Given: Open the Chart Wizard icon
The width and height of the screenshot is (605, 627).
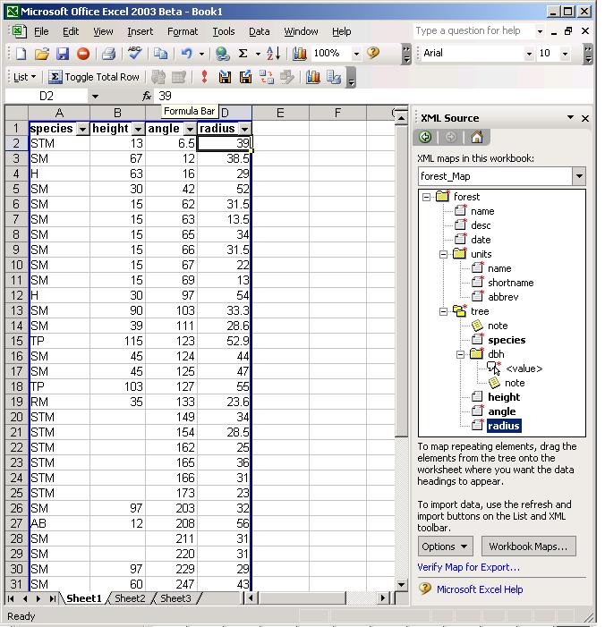Looking at the screenshot, I should pyautogui.click(x=300, y=55).
